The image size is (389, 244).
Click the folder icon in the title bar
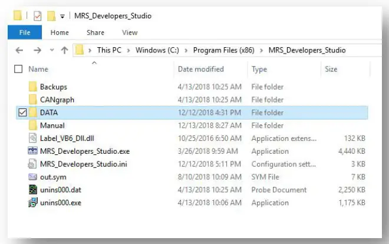(x=18, y=15)
